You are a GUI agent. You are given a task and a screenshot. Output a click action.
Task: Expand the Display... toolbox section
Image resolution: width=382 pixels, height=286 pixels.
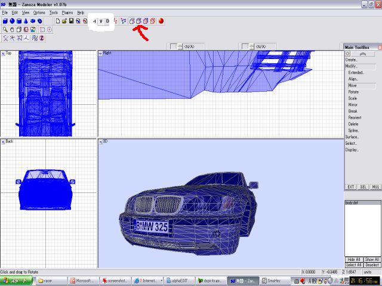(352, 150)
